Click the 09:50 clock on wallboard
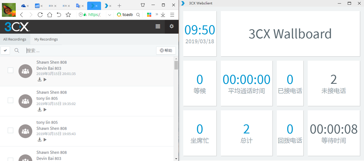This screenshot has height=161, width=364. (x=200, y=30)
